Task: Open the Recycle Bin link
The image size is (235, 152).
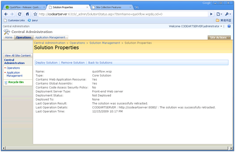Action: coord(16,82)
